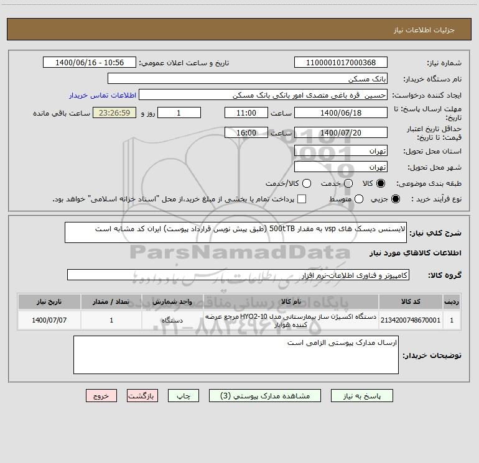The width and height of the screenshot is (479, 463).
Task: Click the تعداد / مقدار column header
Action: click(x=111, y=302)
